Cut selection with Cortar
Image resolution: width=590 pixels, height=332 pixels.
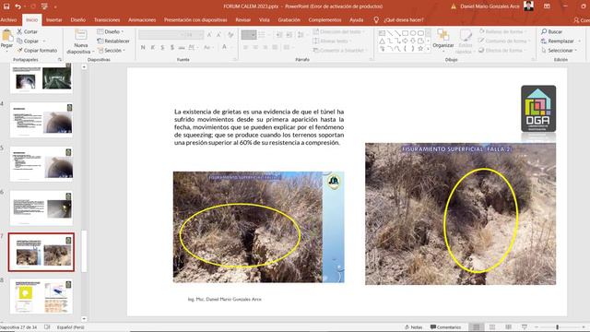coord(27,31)
